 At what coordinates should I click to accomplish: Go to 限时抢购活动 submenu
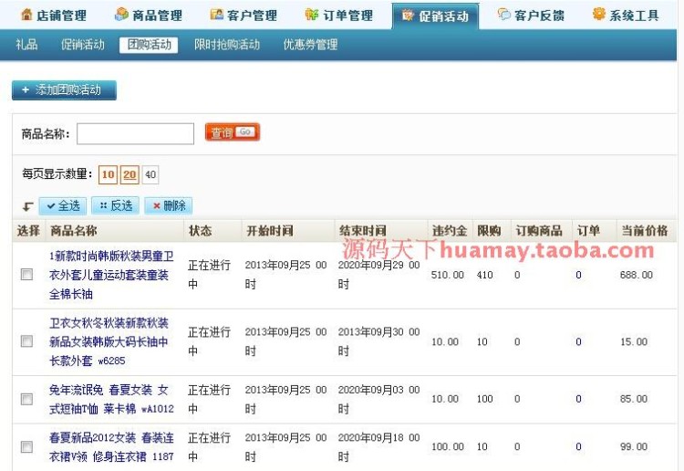[227, 45]
